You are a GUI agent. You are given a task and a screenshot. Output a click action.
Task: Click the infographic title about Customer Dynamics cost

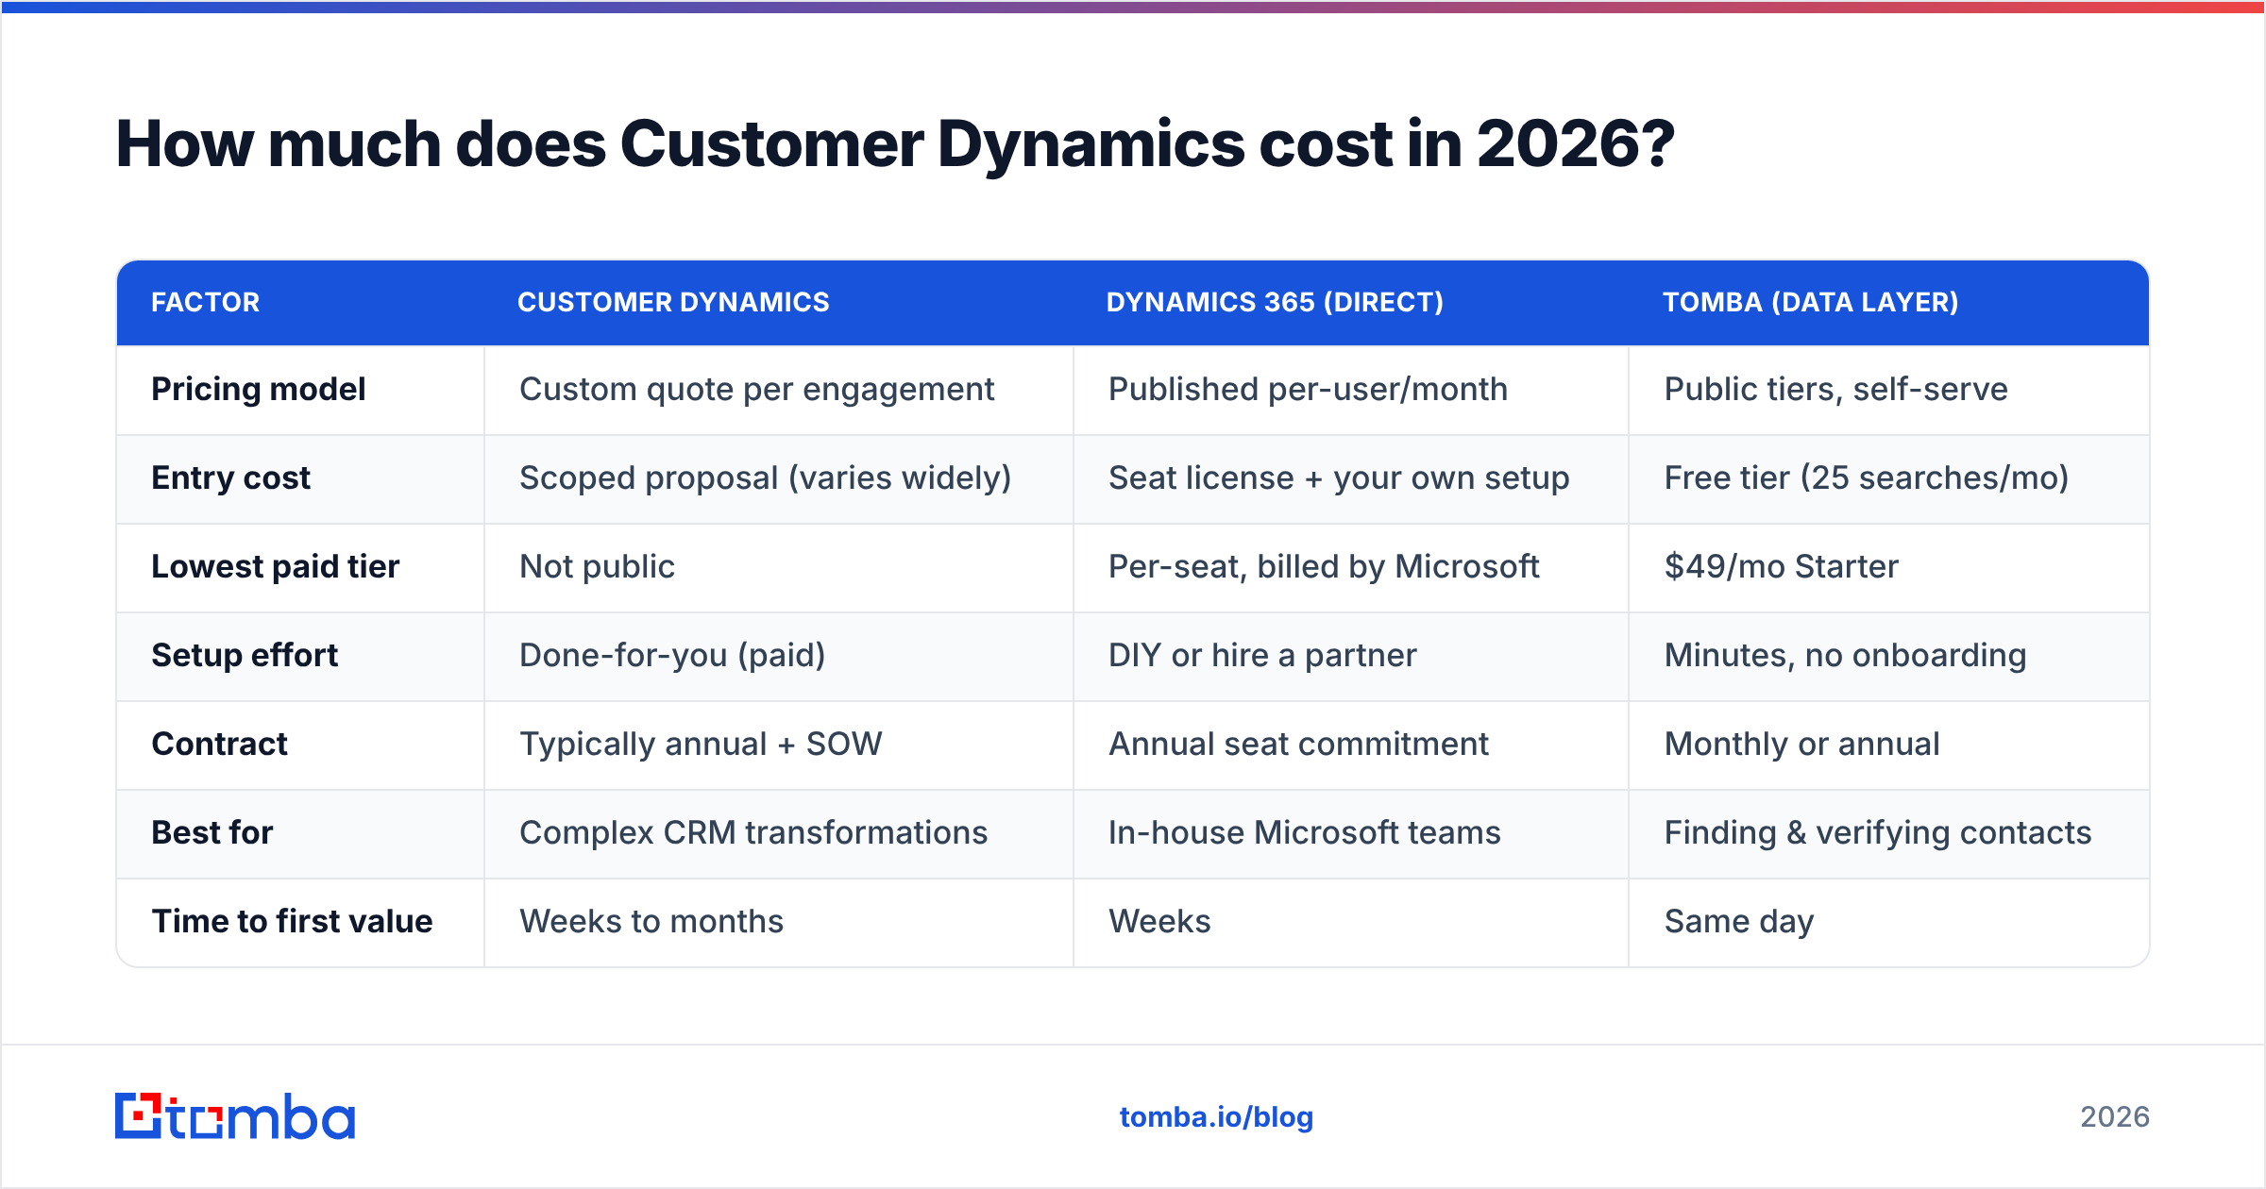(894, 144)
